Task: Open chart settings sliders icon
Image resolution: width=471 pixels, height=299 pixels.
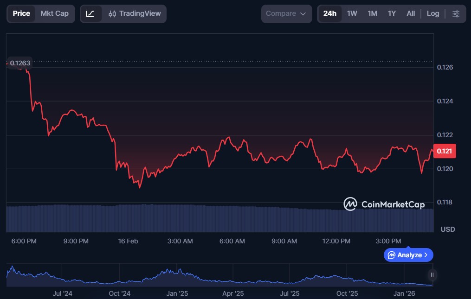Action: point(456,14)
